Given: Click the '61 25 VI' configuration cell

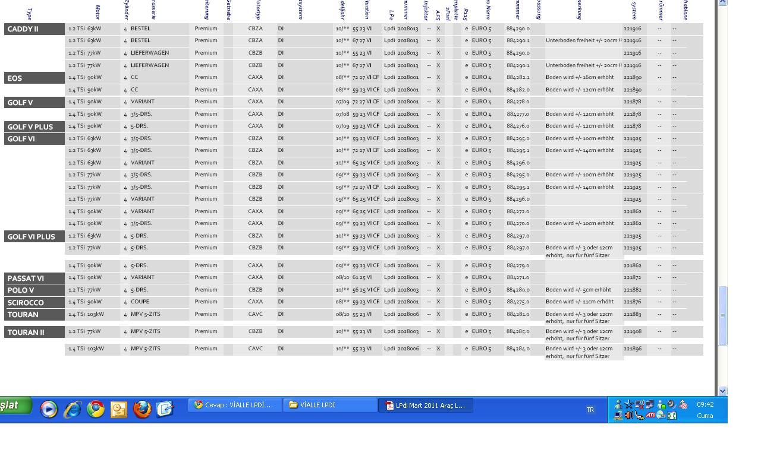Looking at the screenshot, I should tap(362, 277).
